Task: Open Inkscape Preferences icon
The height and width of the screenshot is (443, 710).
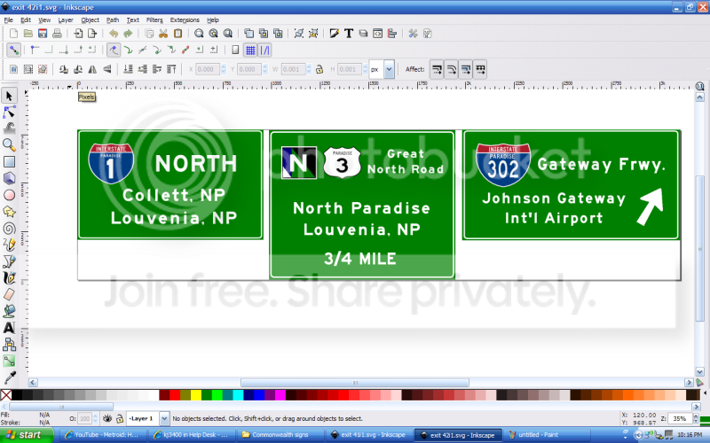Action: [x=413, y=34]
